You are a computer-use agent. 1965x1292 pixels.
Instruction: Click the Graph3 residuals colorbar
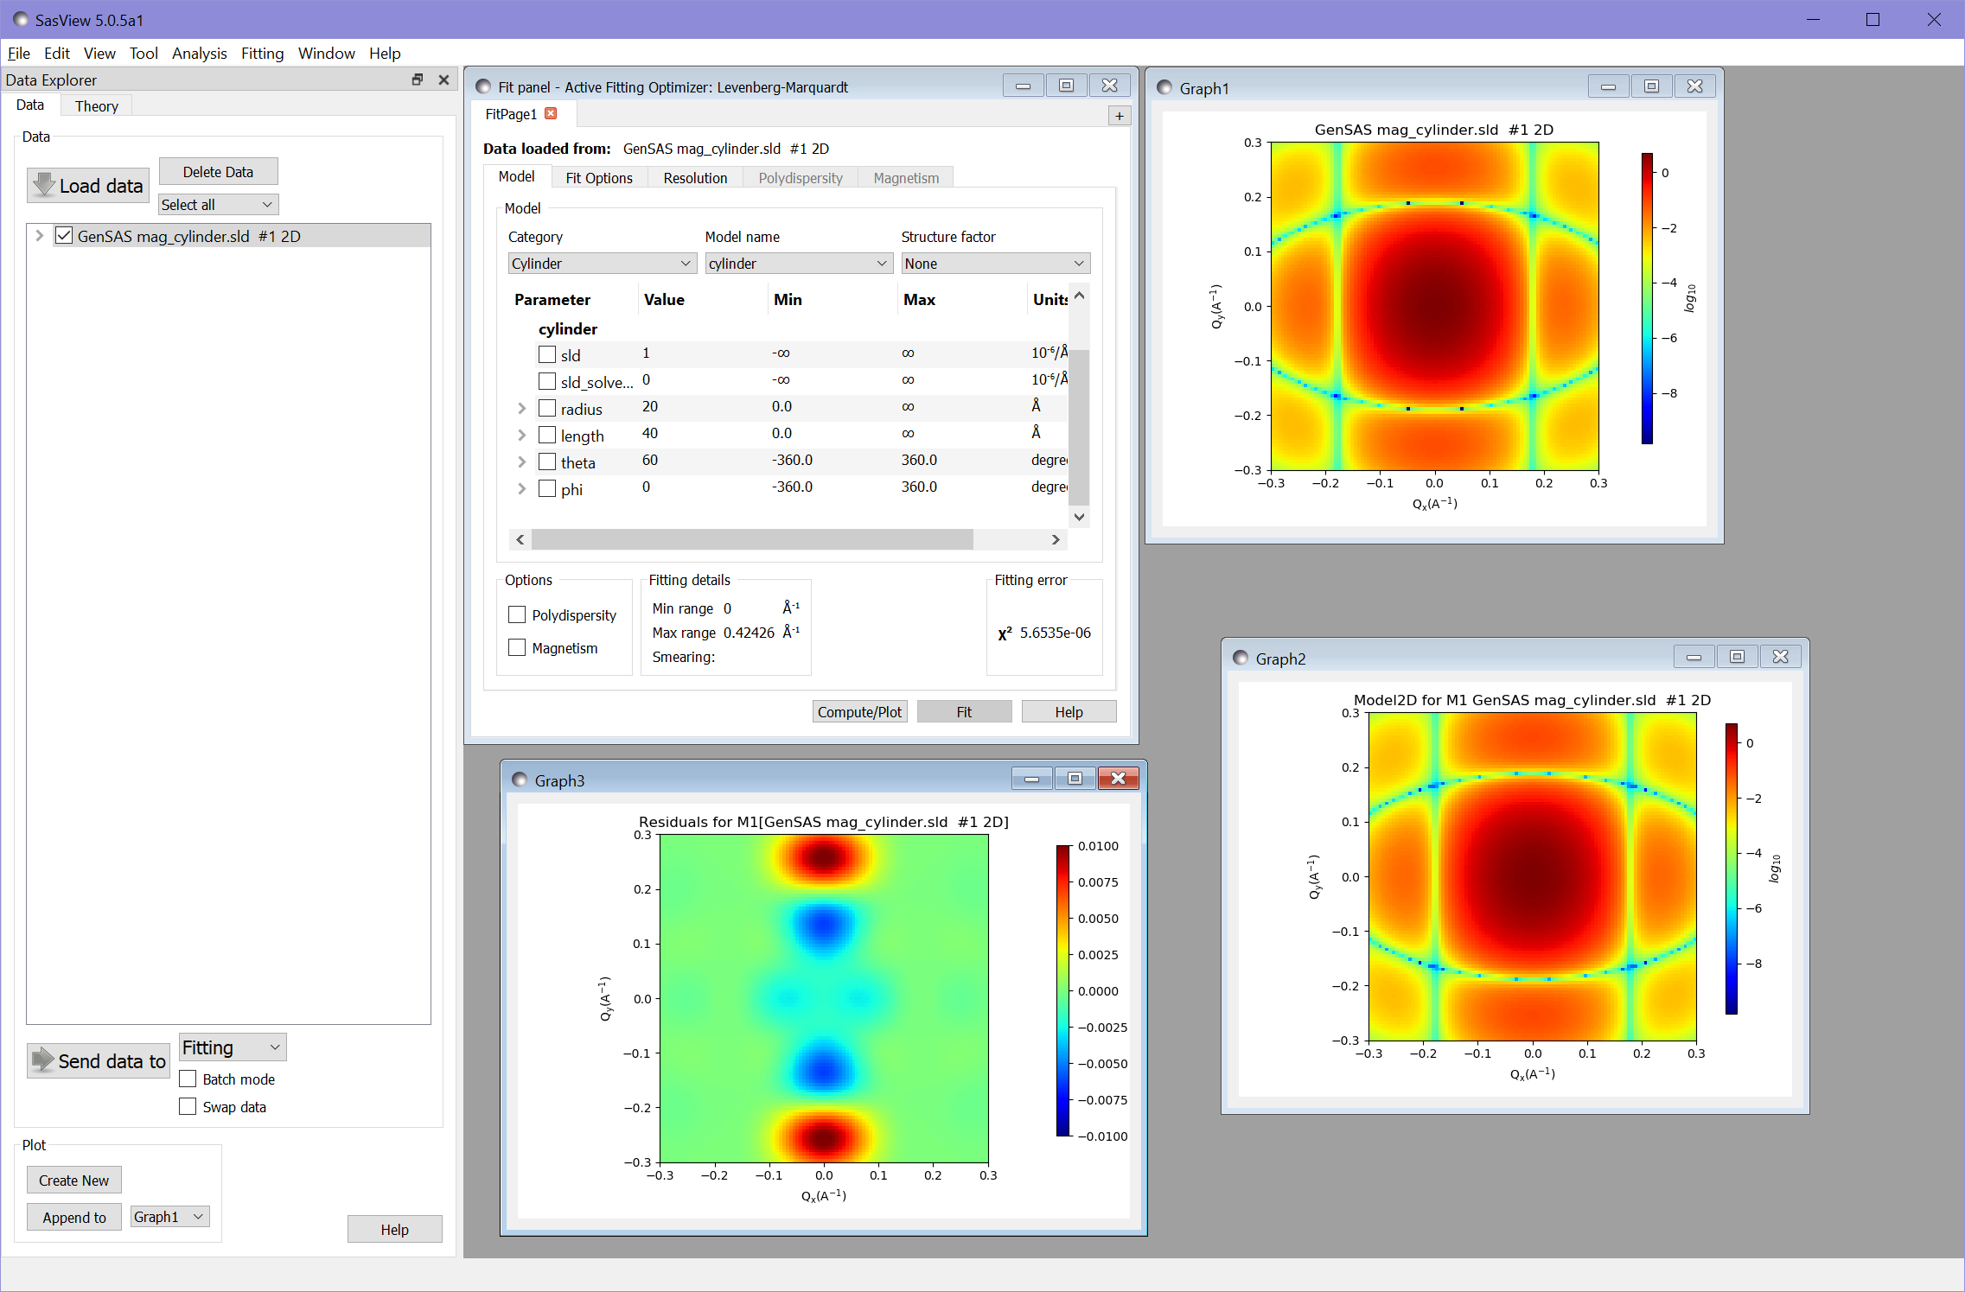tap(1062, 990)
